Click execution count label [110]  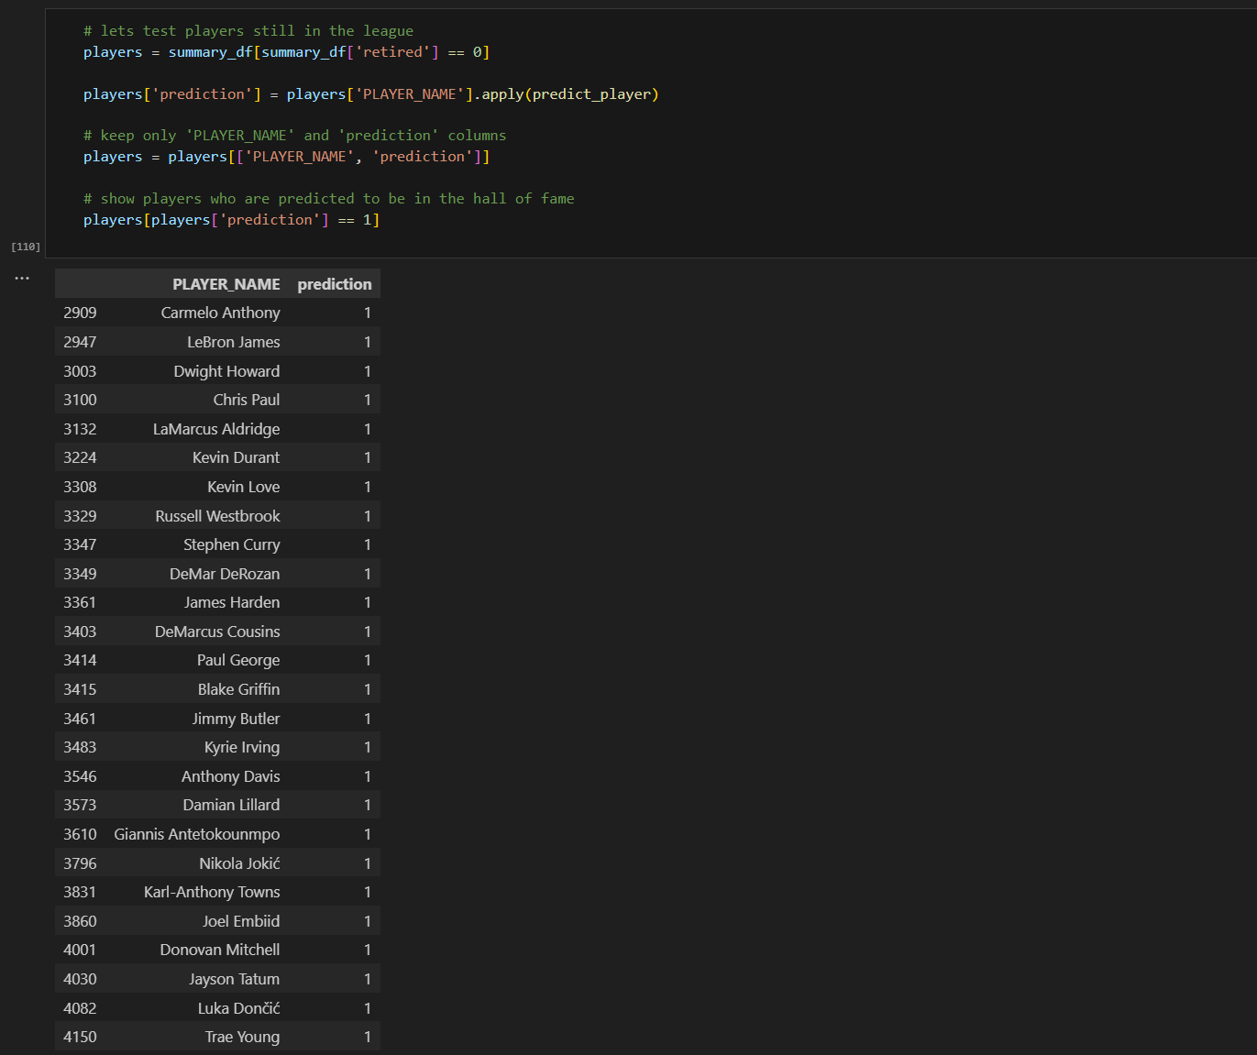click(26, 247)
